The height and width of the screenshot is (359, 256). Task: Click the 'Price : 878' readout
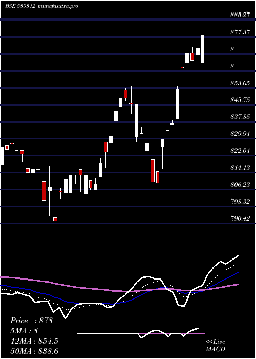(x=31, y=321)
